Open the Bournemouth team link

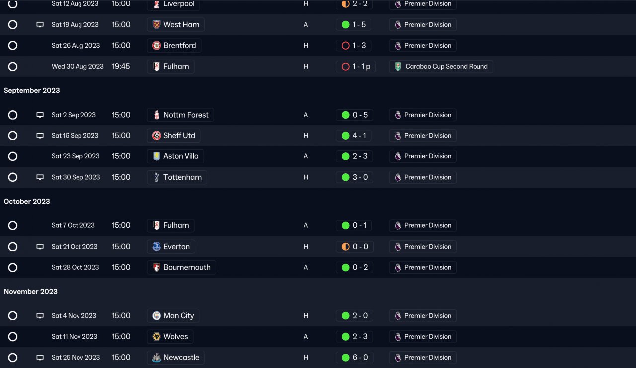point(181,268)
